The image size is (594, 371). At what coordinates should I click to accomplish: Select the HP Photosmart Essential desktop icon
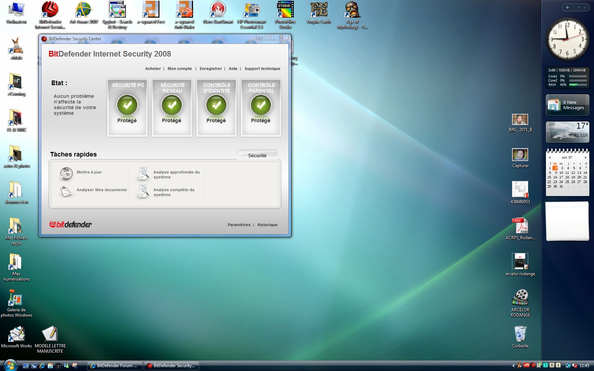click(252, 15)
